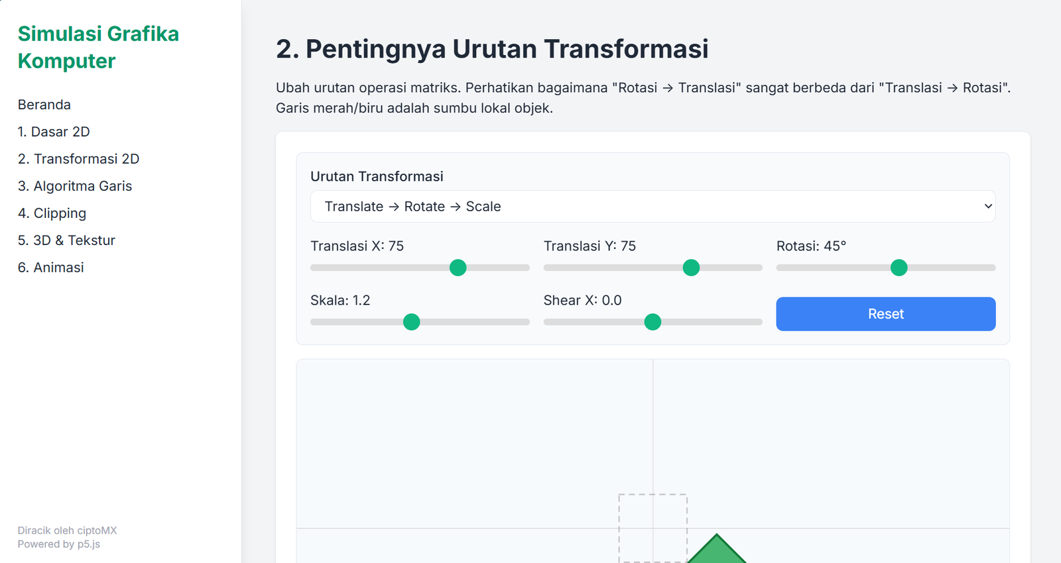Click the Simulasi Grafika Komputer title
The width and height of the screenshot is (1061, 563).
(98, 47)
